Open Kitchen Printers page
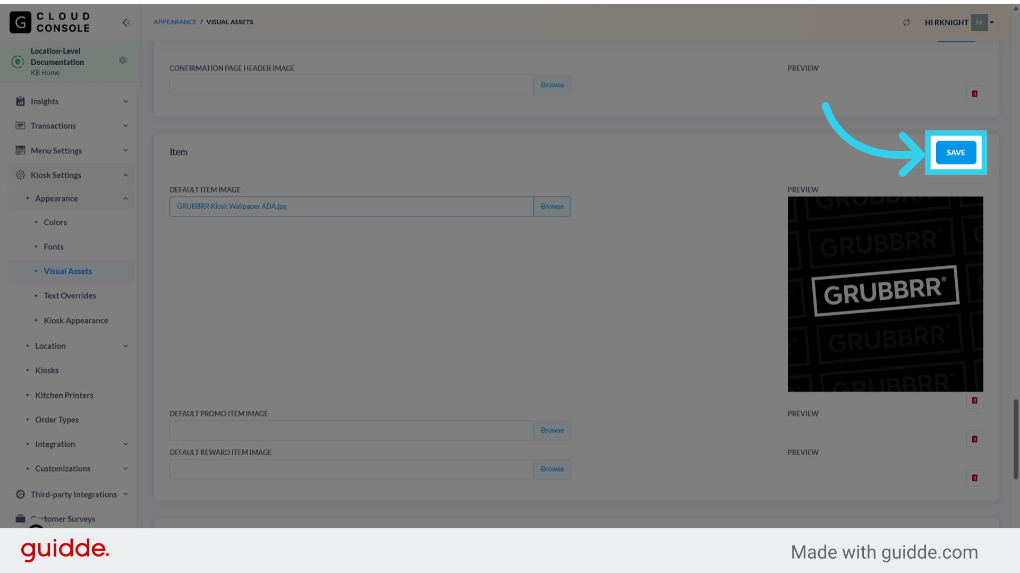This screenshot has width=1020, height=573. [x=64, y=395]
